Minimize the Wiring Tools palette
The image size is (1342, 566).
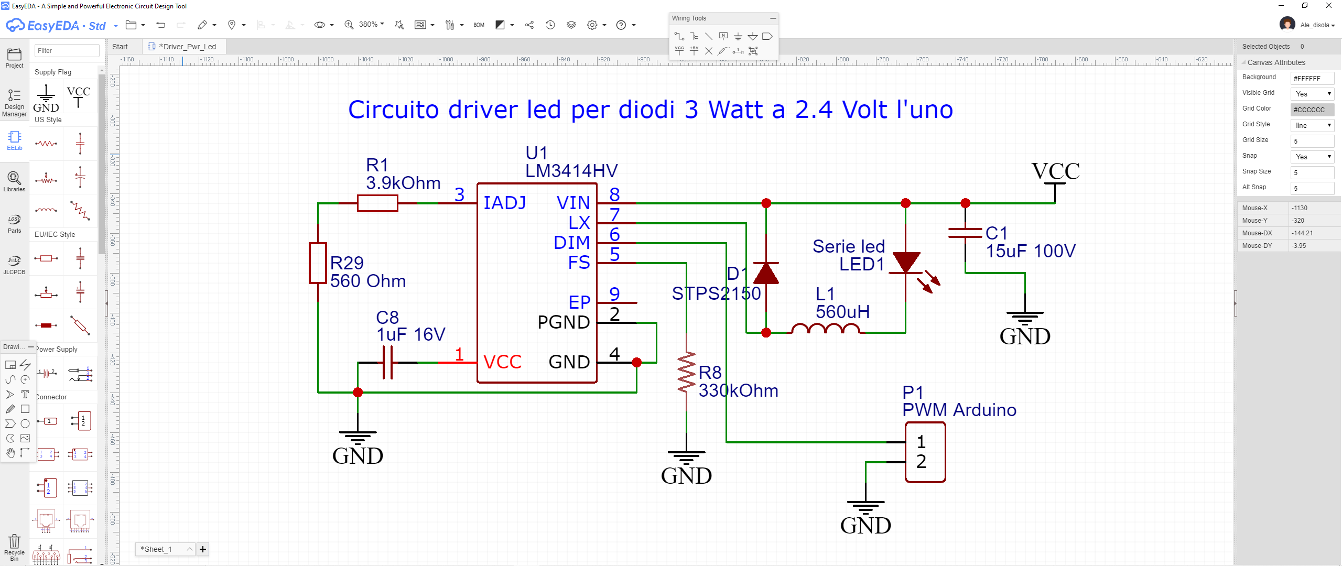773,18
